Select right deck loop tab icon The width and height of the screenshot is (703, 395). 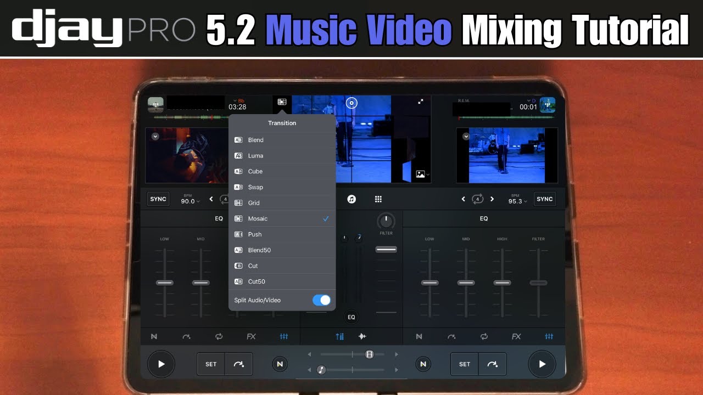point(484,336)
